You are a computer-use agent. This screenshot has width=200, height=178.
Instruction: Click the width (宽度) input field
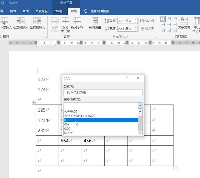[125, 29]
